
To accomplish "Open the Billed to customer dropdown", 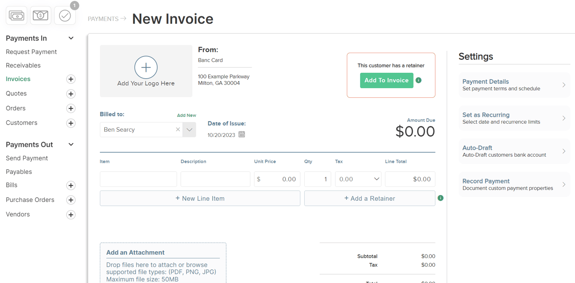I will (189, 130).
